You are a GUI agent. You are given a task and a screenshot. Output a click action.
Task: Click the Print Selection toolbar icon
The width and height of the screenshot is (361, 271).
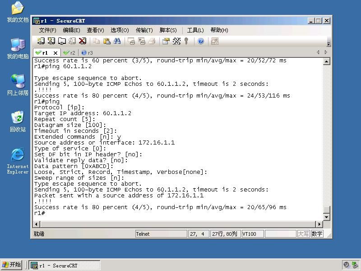142,41
